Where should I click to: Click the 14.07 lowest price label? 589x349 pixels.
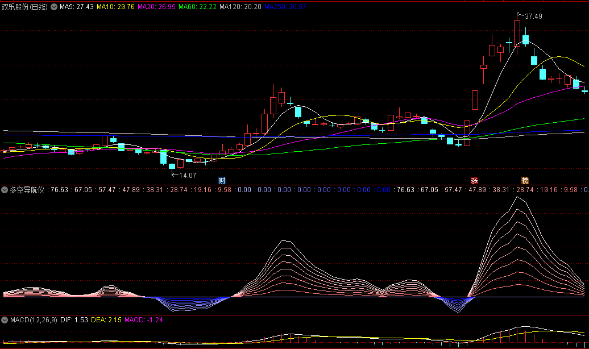[188, 176]
